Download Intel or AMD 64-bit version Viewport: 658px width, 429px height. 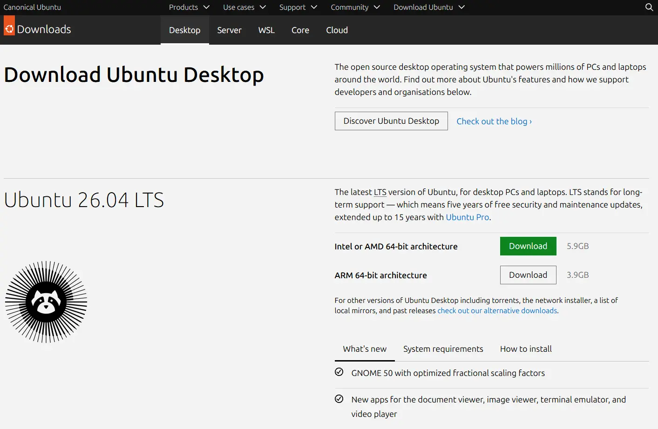coord(528,246)
